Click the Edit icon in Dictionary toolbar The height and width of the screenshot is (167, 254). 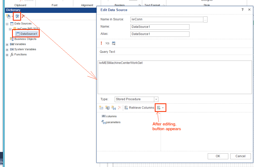click(x=17, y=16)
